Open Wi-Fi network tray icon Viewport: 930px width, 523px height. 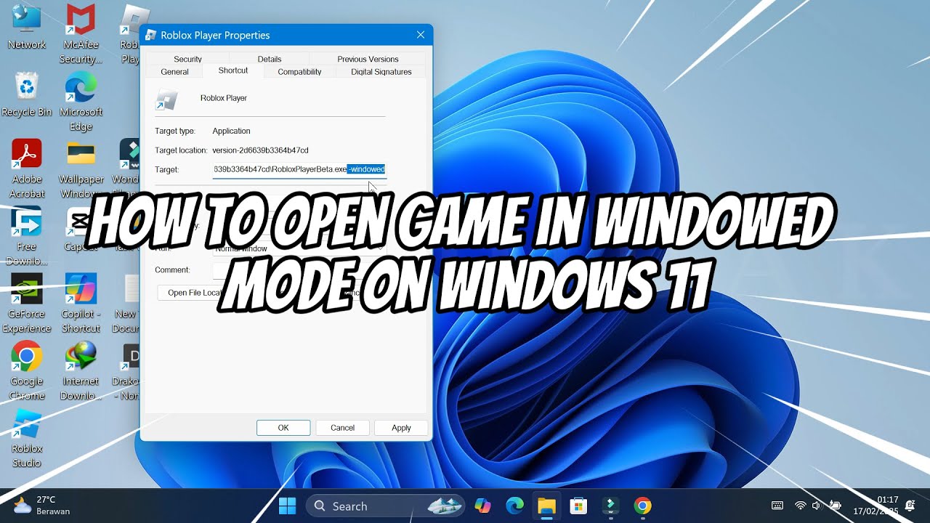[x=800, y=506]
